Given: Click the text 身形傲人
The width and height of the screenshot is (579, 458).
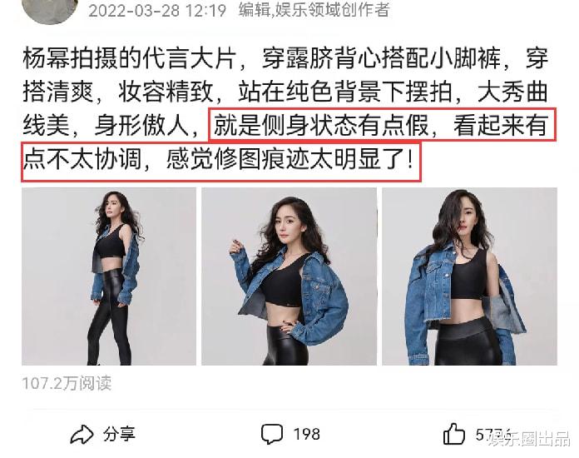Looking at the screenshot, I should coord(141,125).
